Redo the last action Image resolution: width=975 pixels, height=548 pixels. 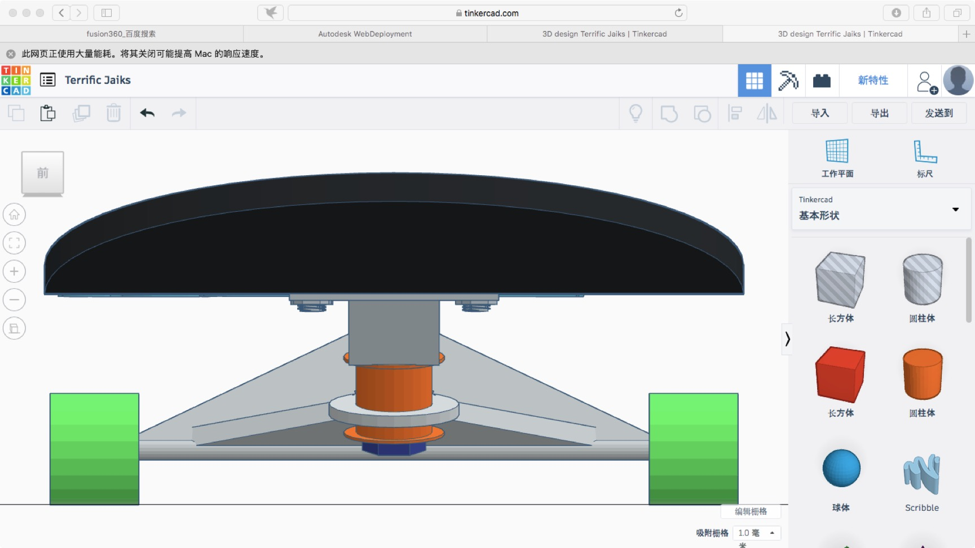click(179, 113)
